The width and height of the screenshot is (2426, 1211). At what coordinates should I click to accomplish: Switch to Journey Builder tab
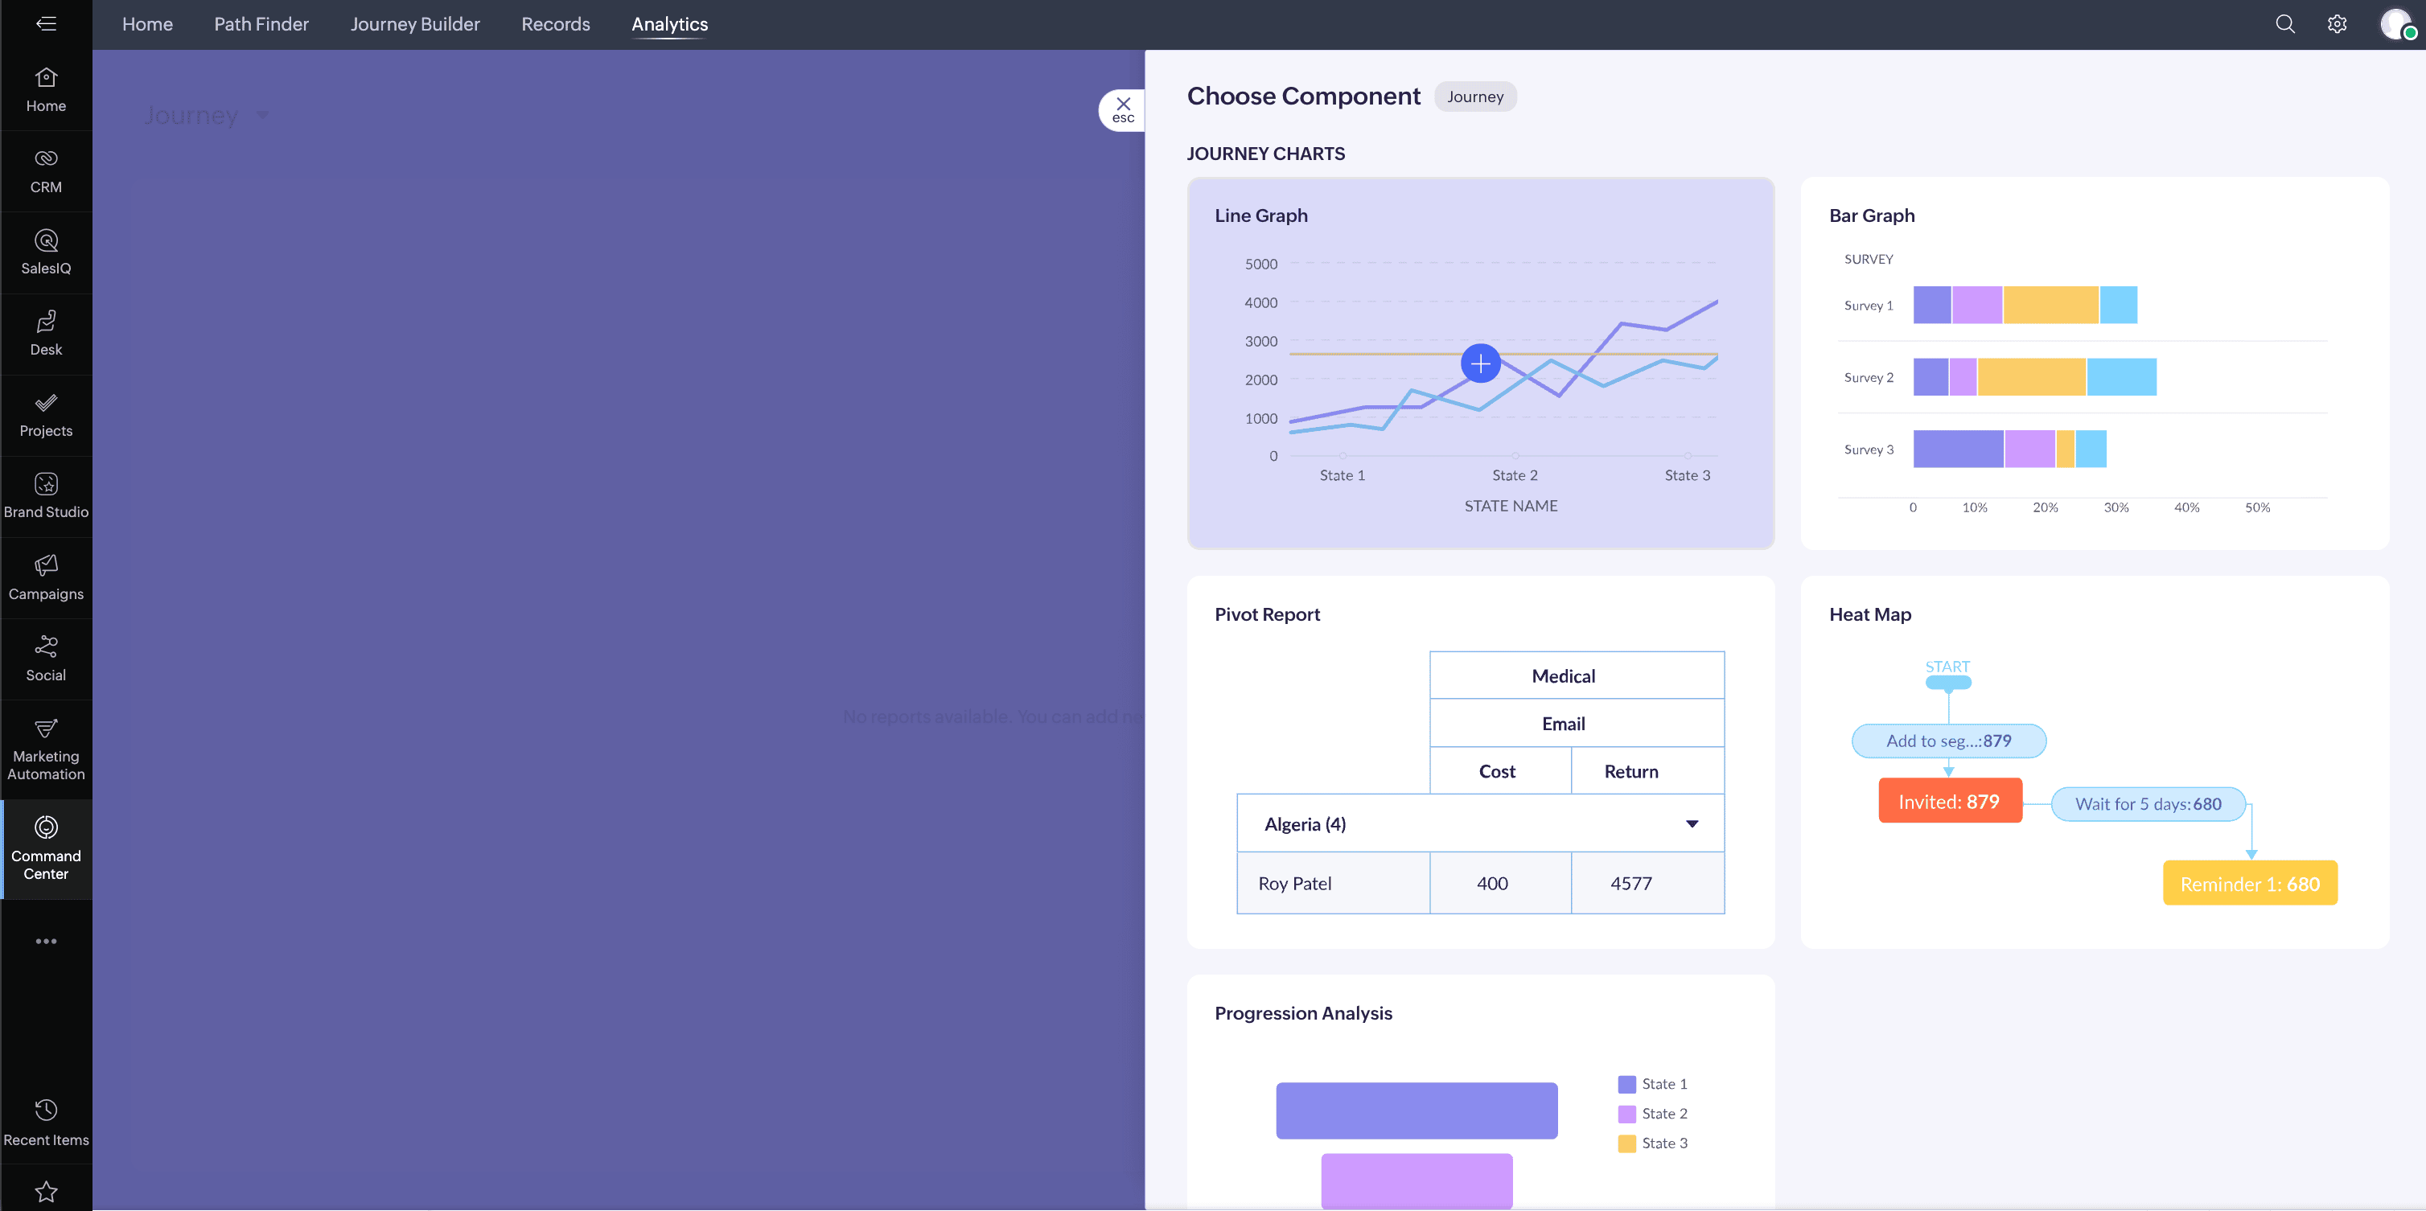414,24
